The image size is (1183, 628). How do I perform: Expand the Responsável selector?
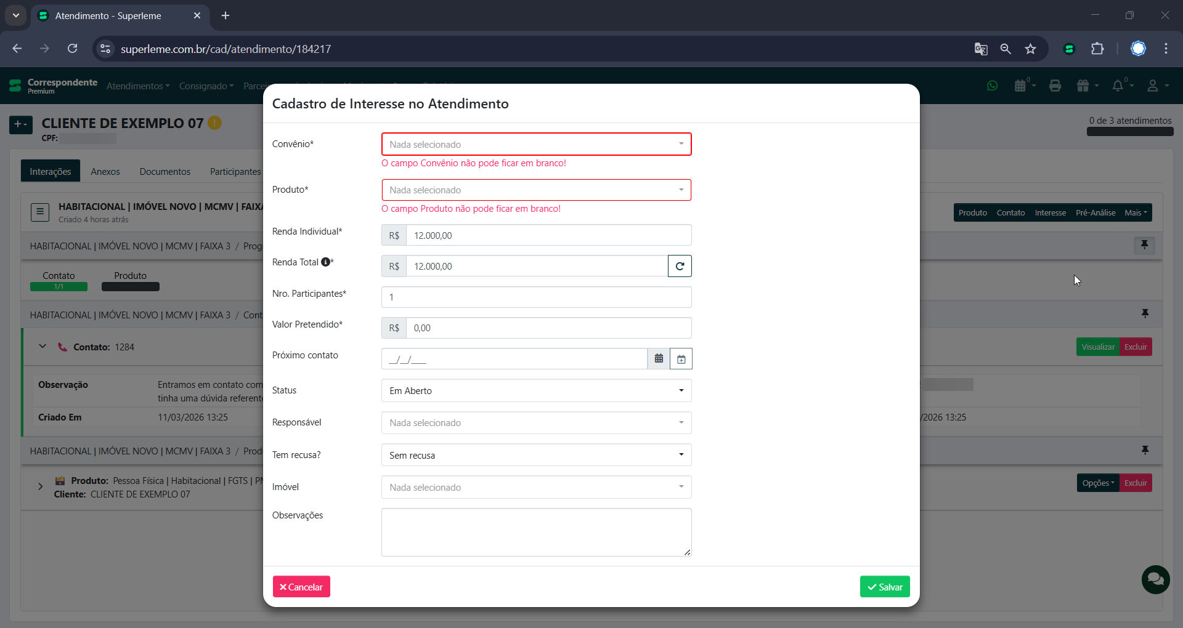[536, 423]
